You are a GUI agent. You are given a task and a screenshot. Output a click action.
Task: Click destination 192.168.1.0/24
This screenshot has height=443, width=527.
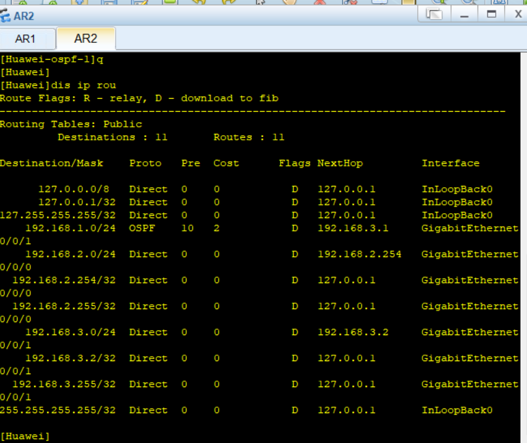coord(71,228)
